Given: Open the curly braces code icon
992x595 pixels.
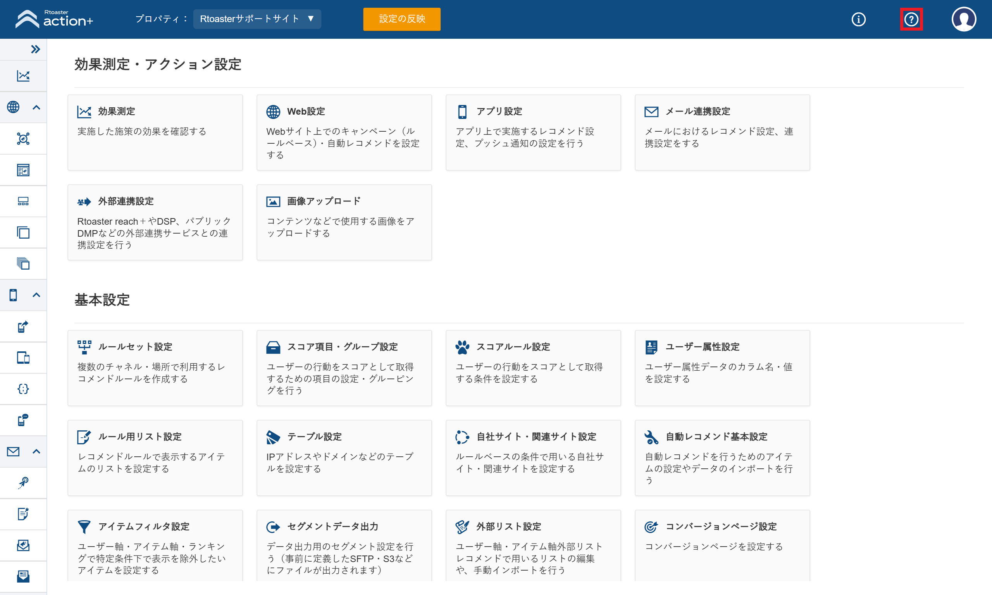Looking at the screenshot, I should 23,389.
